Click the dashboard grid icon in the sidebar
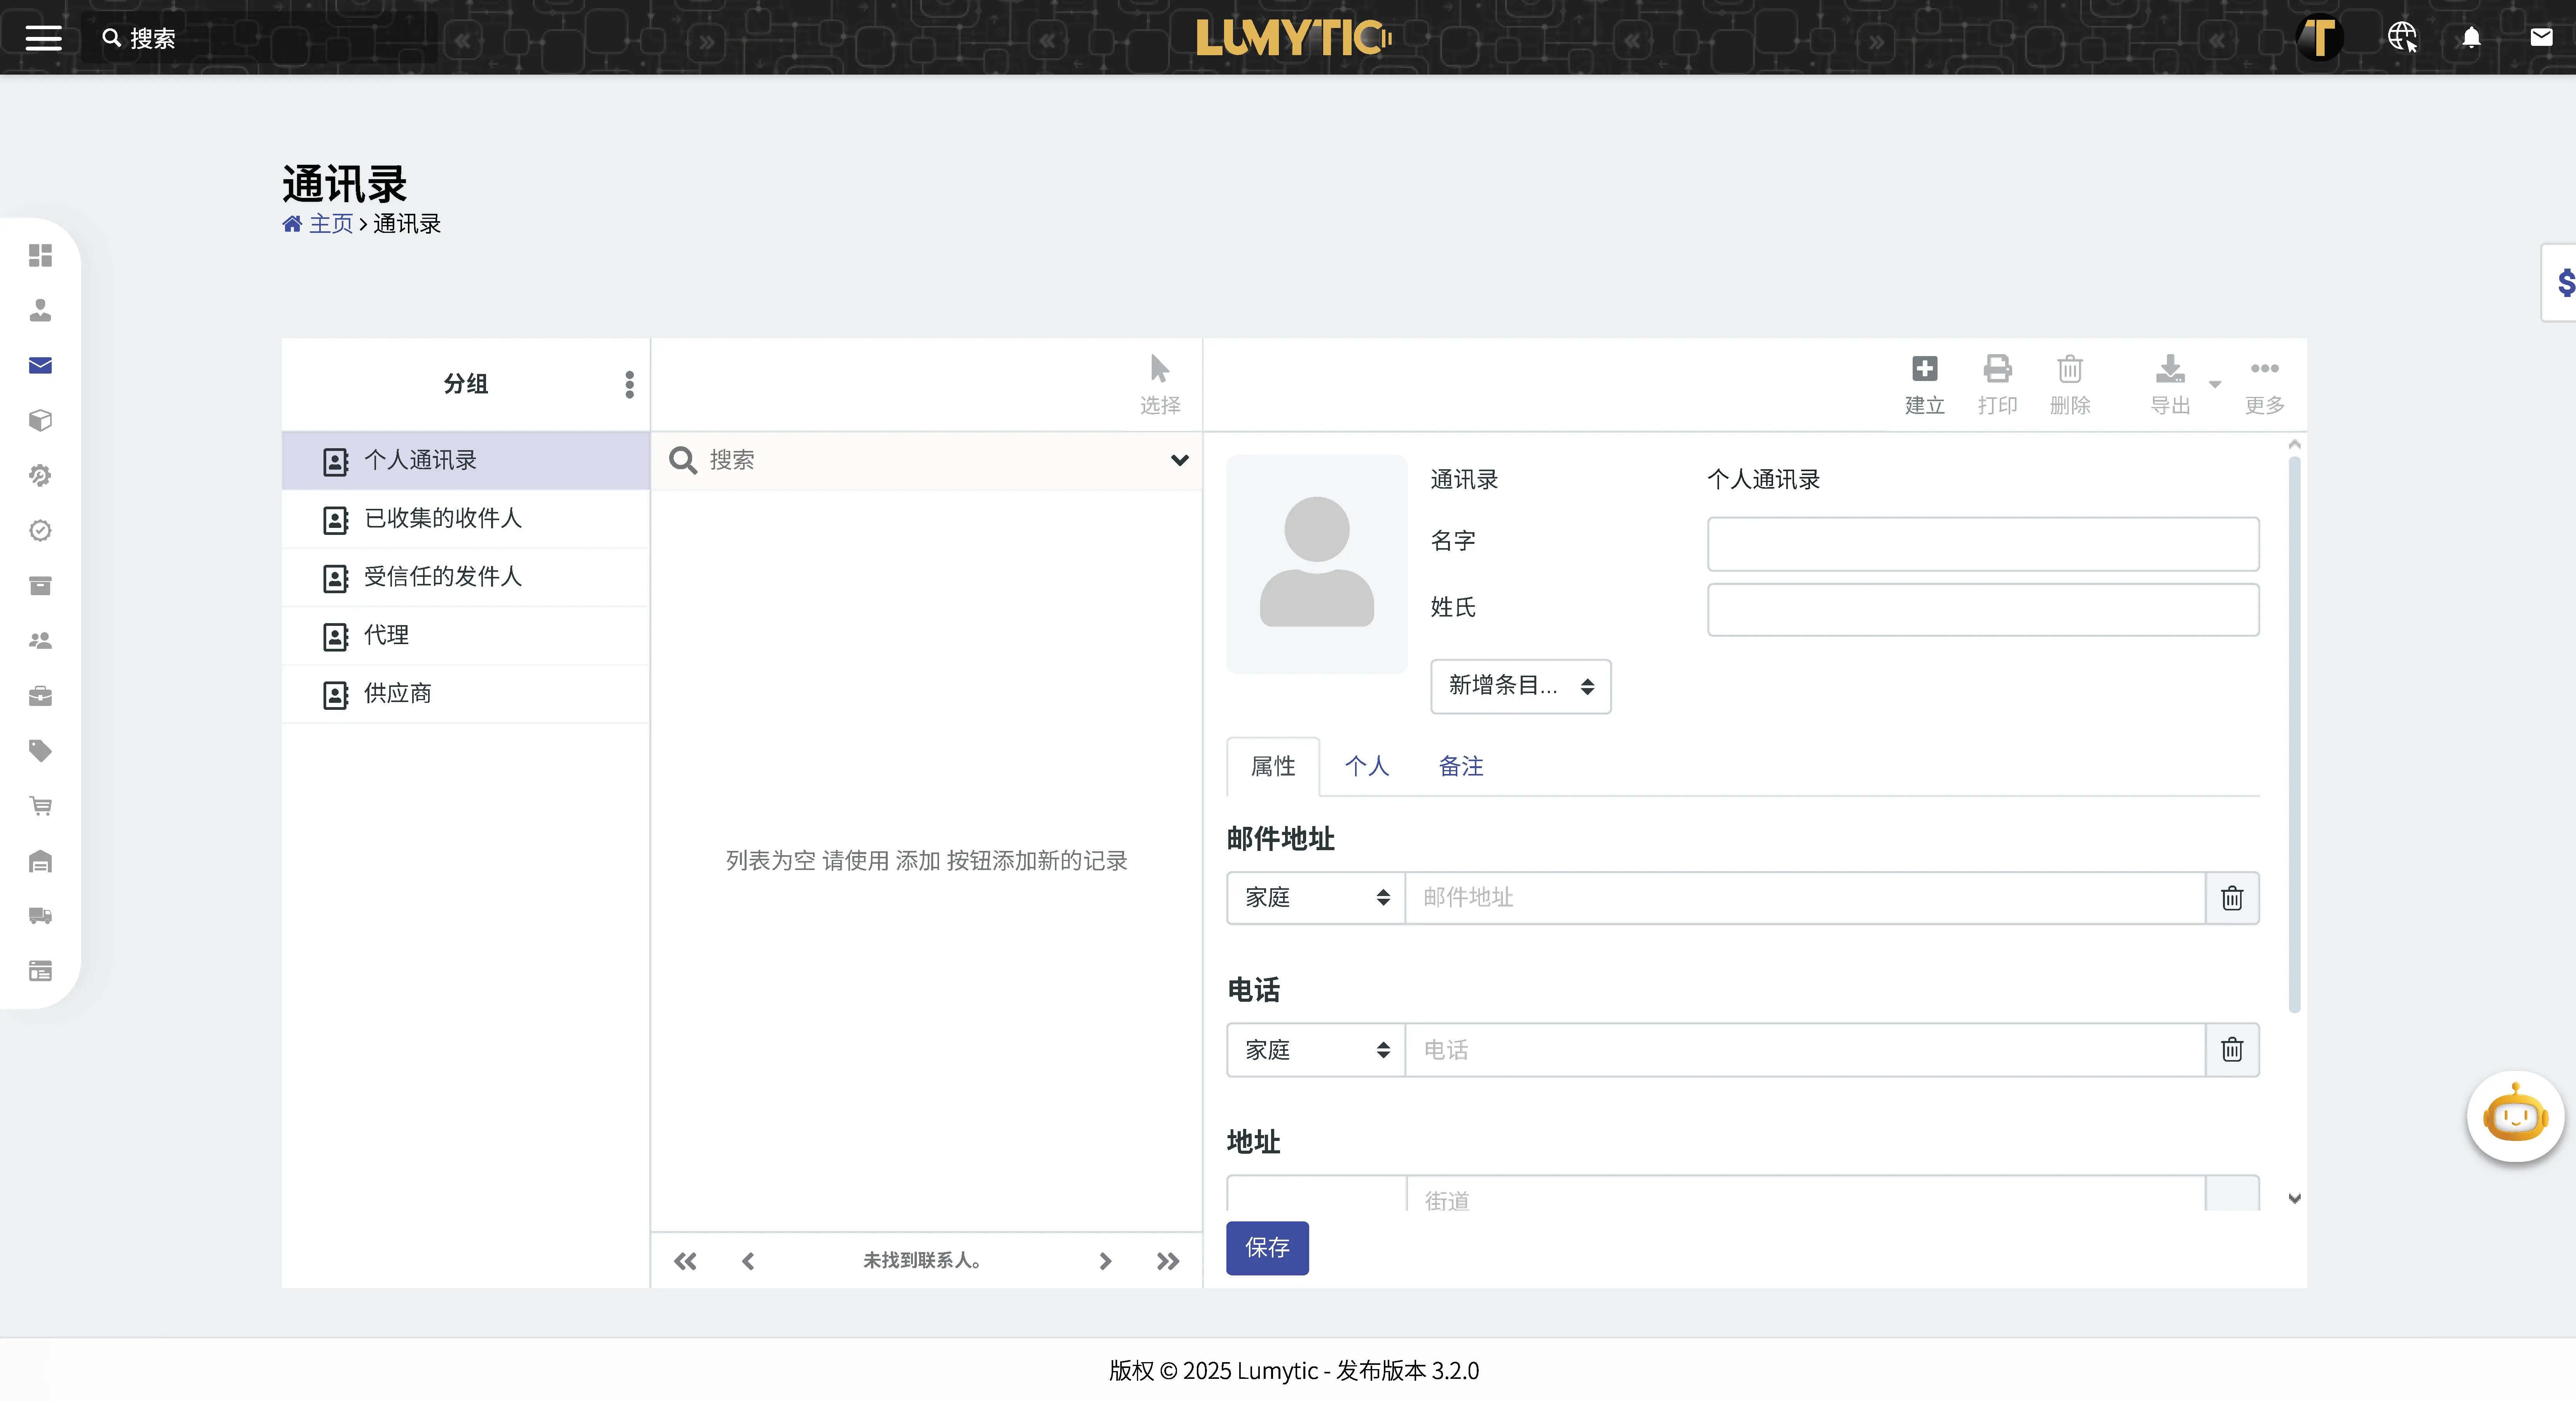The width and height of the screenshot is (2576, 1401). [x=40, y=256]
